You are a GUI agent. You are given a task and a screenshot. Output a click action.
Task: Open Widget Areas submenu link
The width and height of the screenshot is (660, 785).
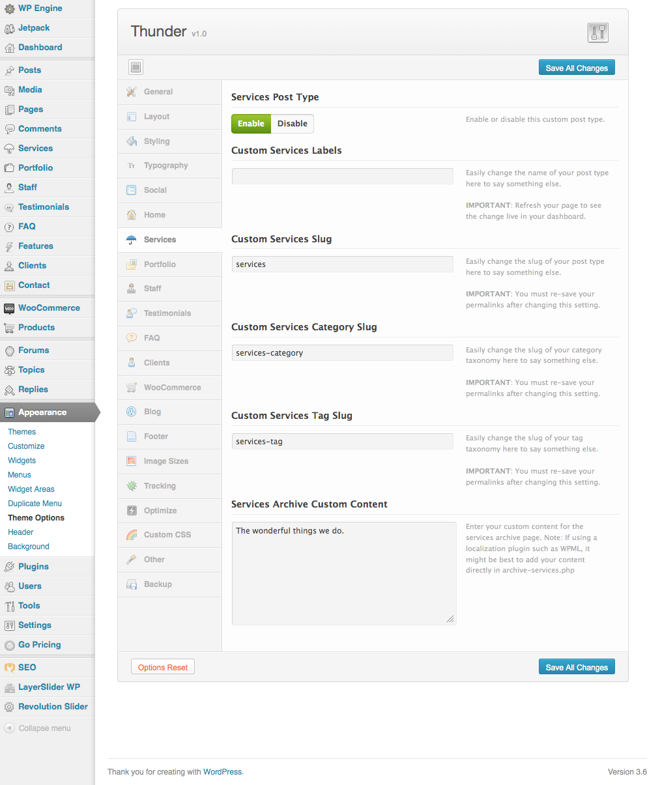[x=31, y=489]
